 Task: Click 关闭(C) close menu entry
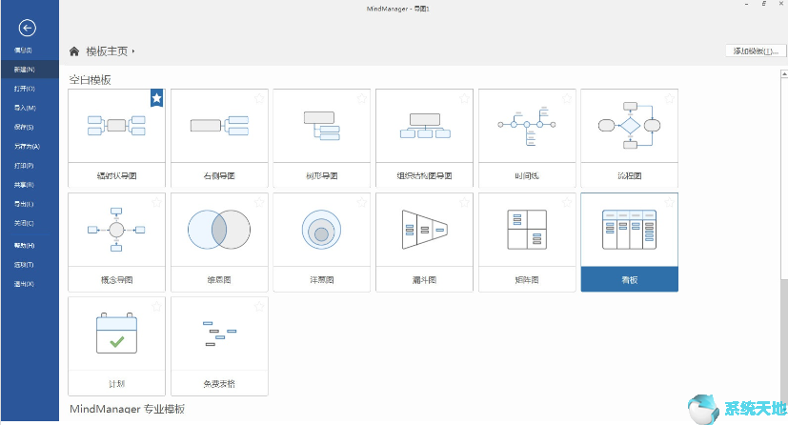(24, 223)
